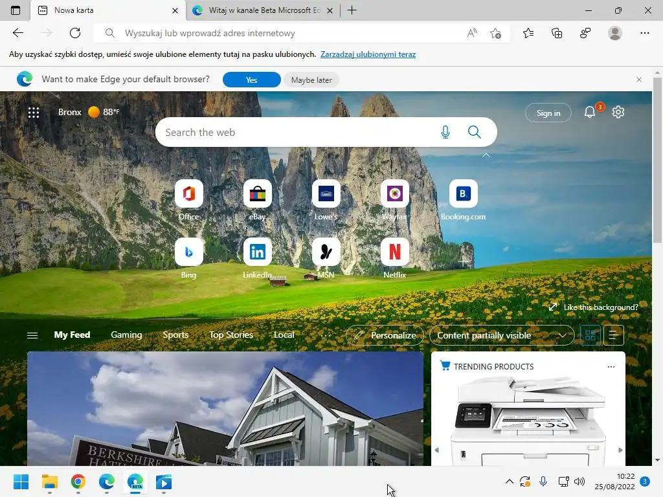Click Like this background? link
The image size is (663, 497).
[x=594, y=307]
